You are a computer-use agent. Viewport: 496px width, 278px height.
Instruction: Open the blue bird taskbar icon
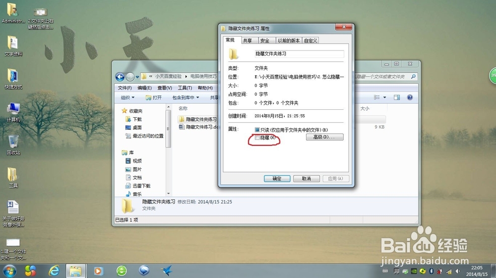[x=167, y=271]
